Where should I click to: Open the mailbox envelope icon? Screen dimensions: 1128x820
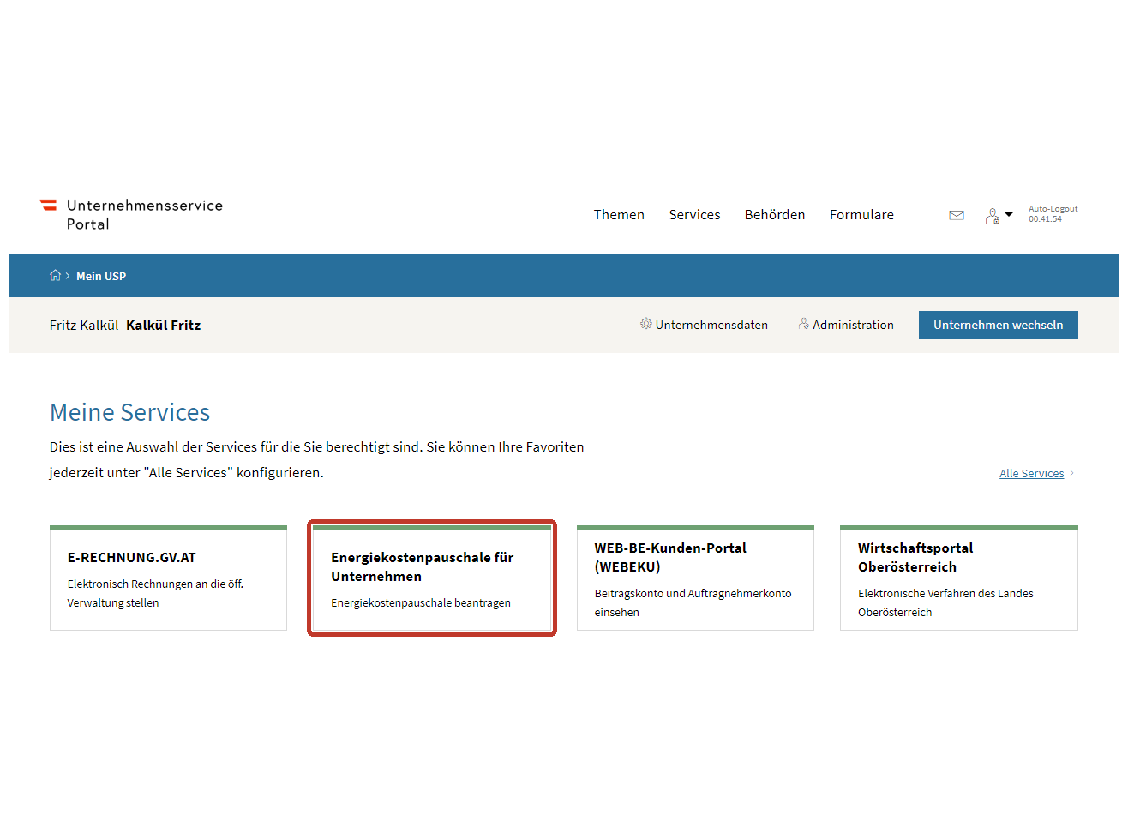point(957,215)
